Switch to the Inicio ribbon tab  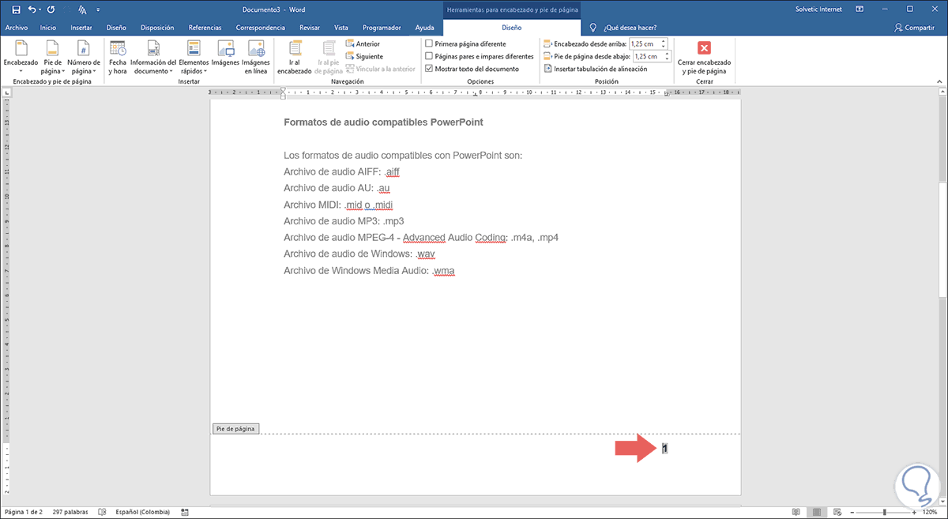pos(48,27)
